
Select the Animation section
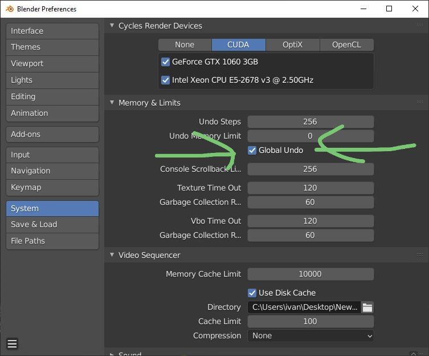point(52,113)
